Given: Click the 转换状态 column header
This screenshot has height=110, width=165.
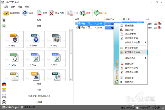Looking at the screenshot, I should [113, 19].
